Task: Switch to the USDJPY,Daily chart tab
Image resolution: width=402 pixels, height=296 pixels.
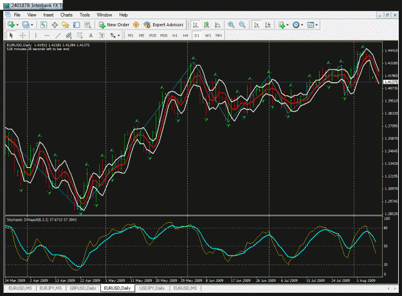Action: point(152,288)
